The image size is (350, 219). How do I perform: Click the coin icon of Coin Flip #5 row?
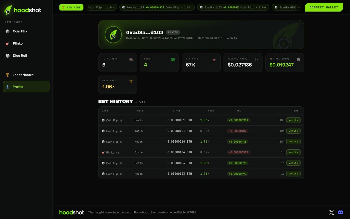pyautogui.click(x=103, y=120)
